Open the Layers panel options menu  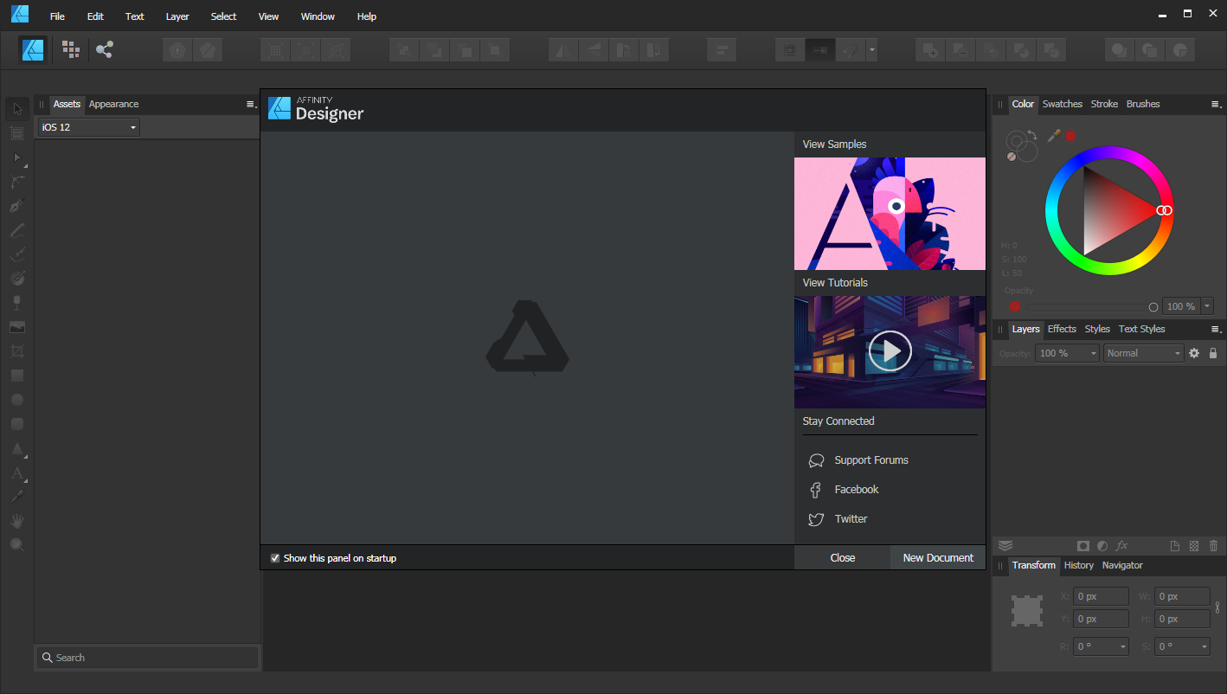1216,329
